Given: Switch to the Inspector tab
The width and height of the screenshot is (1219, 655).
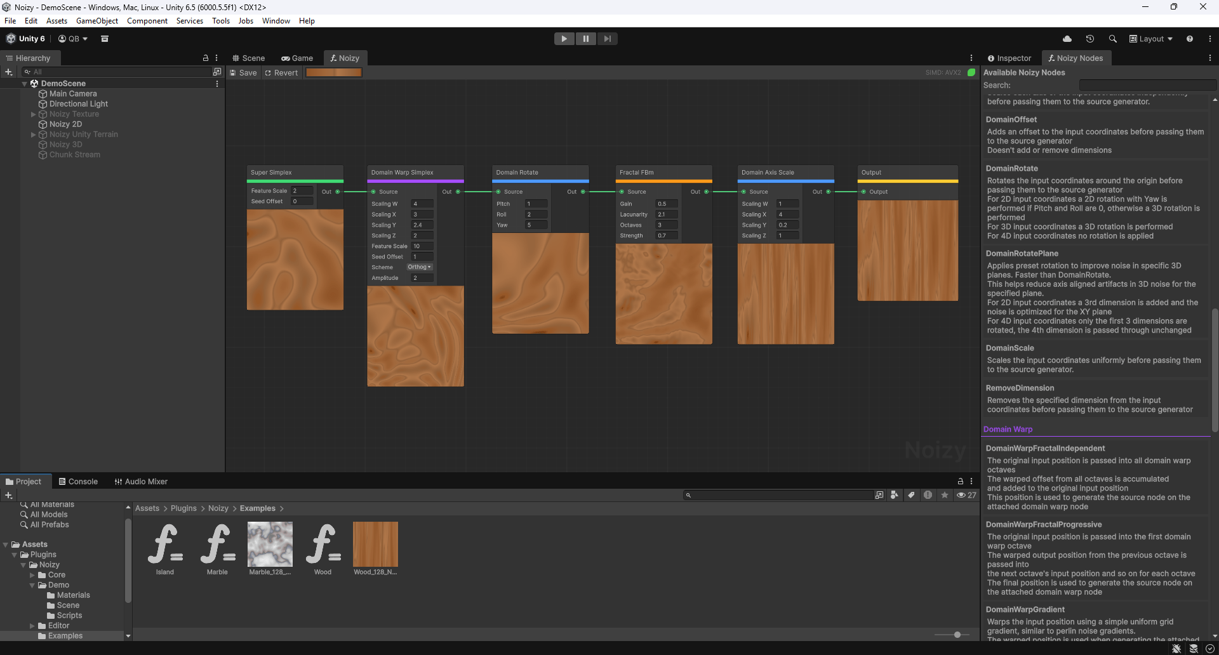Looking at the screenshot, I should click(1009, 58).
